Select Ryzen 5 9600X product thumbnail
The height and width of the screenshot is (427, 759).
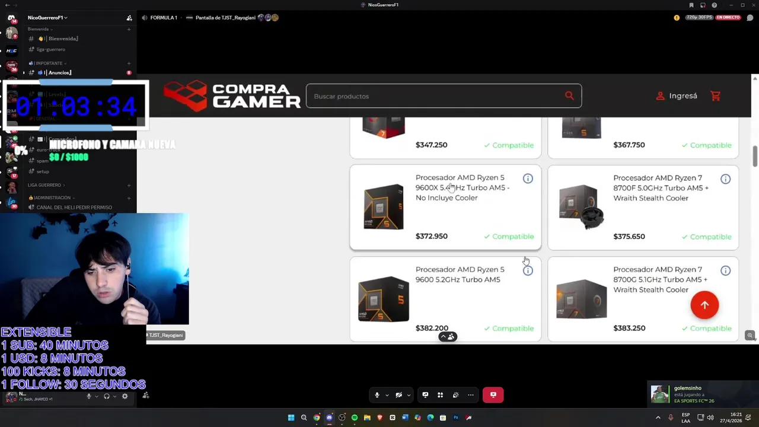coord(384,207)
